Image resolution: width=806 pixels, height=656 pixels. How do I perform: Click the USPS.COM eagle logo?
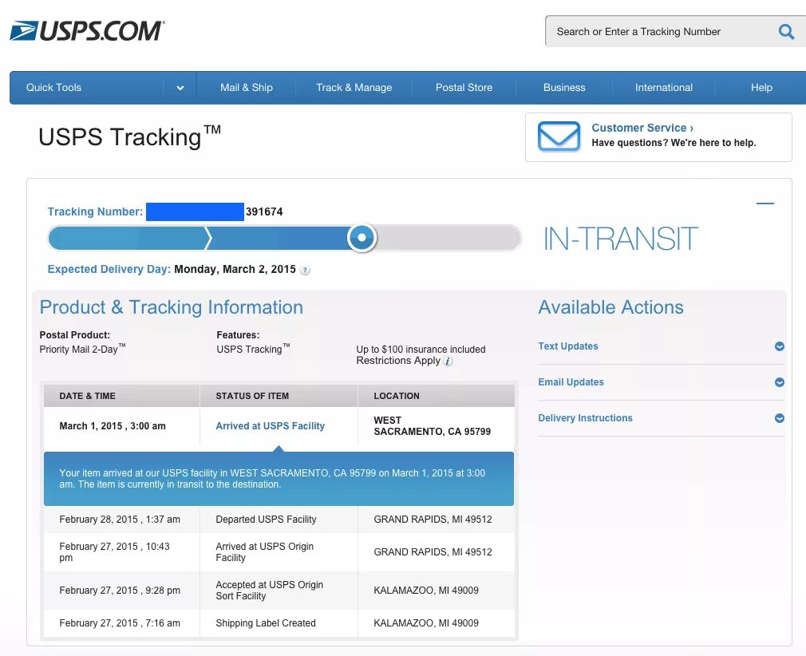coord(87,31)
